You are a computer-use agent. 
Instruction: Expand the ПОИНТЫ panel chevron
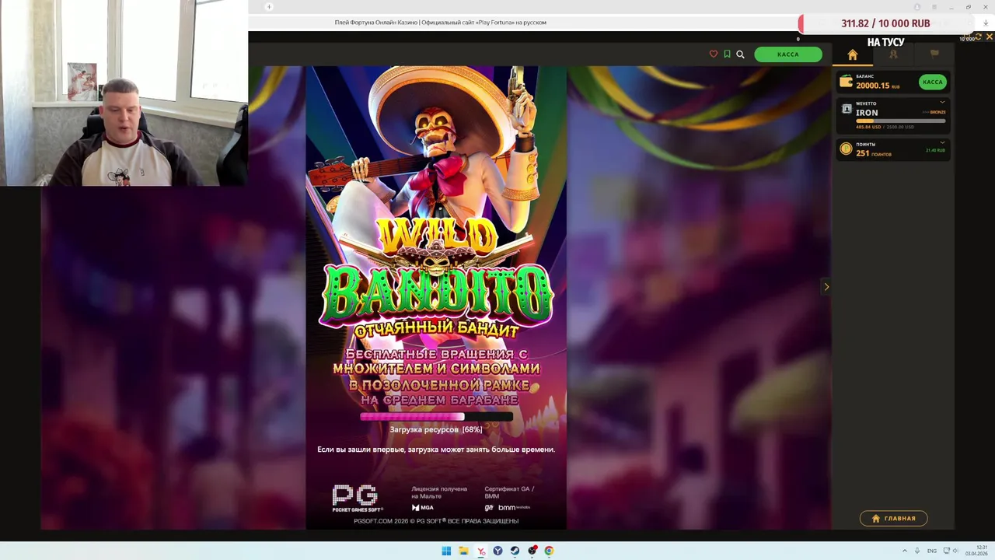tap(942, 143)
